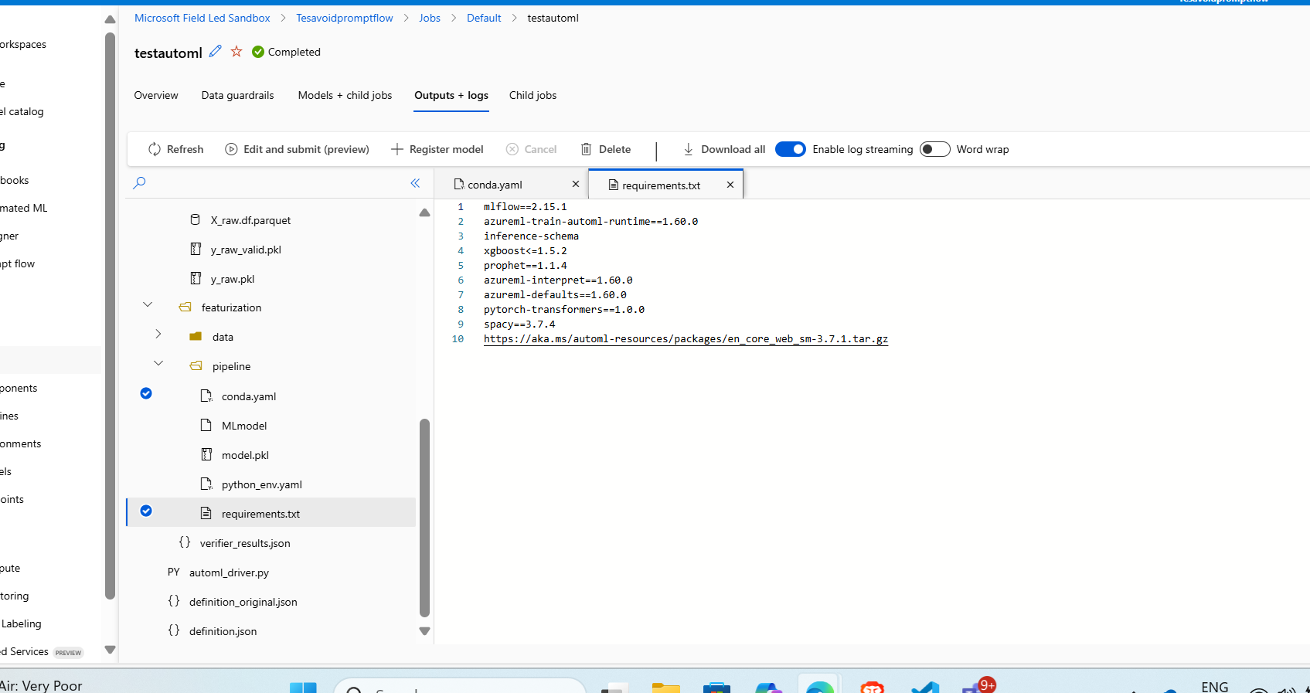Select the Outputs + logs tab
This screenshot has height=693, width=1310.
click(x=451, y=95)
